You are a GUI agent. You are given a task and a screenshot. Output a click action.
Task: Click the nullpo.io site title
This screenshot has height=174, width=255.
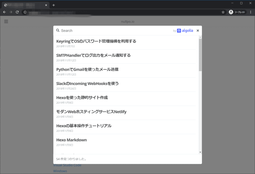pyautogui.click(x=127, y=21)
